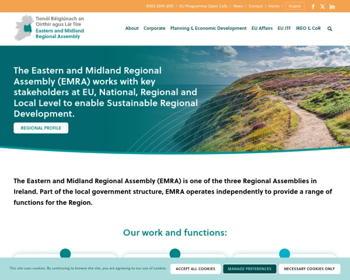350x280 pixels.
Task: Expand the About menu
Action: tap(132, 28)
